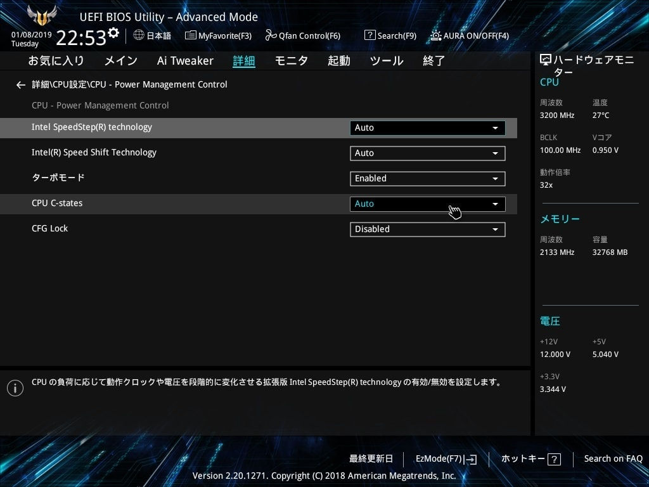The height and width of the screenshot is (487, 649).
Task: Switch to the メイン tab
Action: pyautogui.click(x=121, y=61)
